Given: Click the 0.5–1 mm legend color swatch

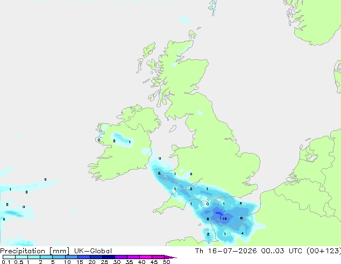Looking at the screenshot, I should [x=22, y=257].
